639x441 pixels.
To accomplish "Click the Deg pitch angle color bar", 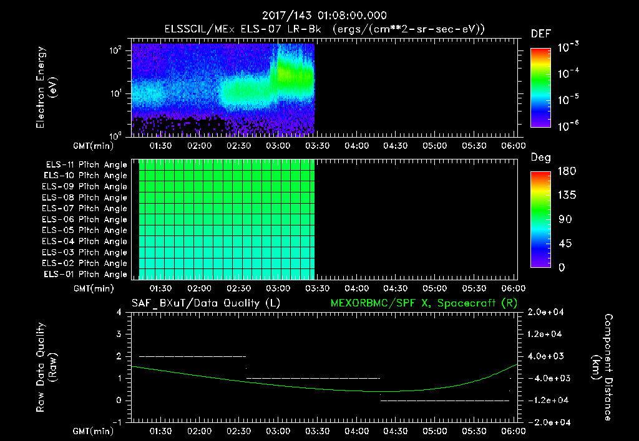I will [x=540, y=219].
